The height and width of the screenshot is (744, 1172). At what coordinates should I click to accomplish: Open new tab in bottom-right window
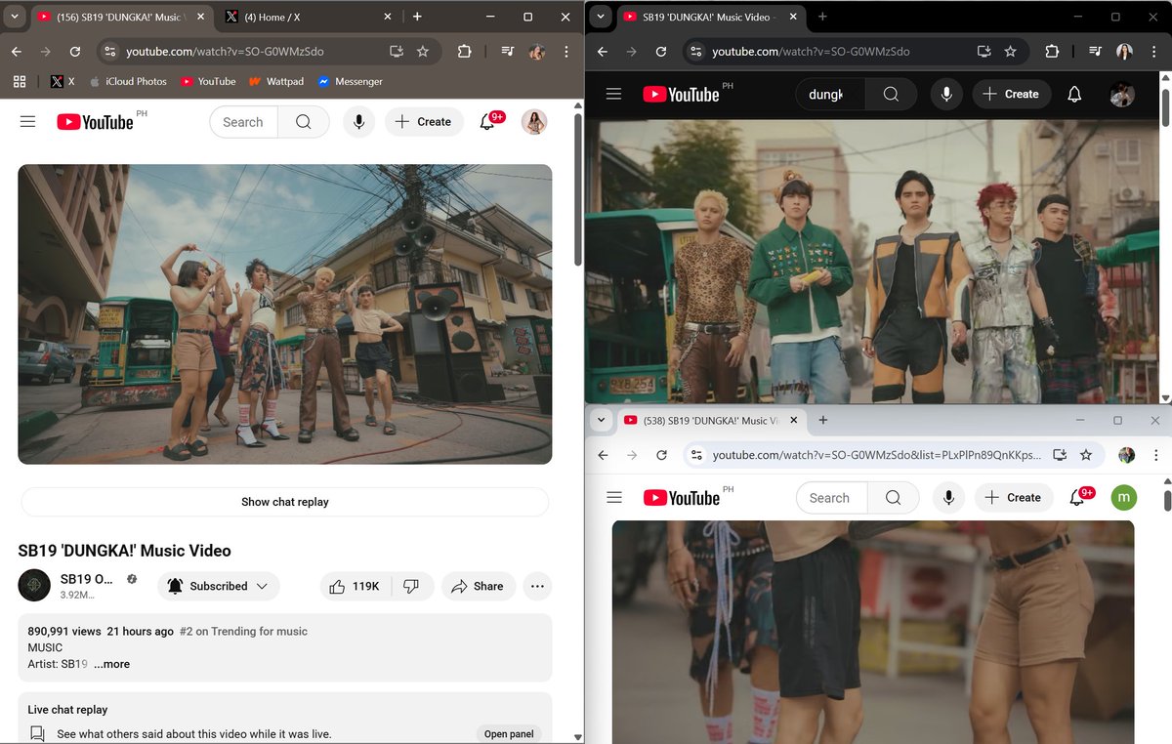pyautogui.click(x=823, y=420)
